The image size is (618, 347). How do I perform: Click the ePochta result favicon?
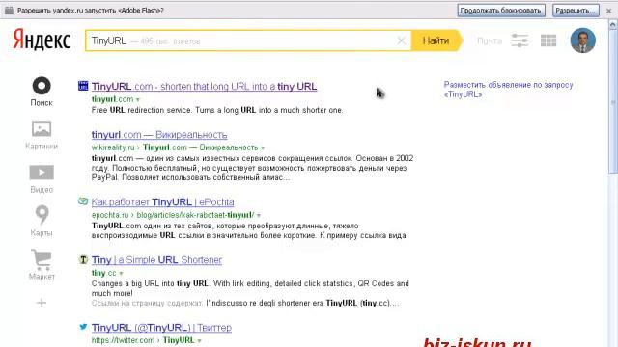point(83,201)
